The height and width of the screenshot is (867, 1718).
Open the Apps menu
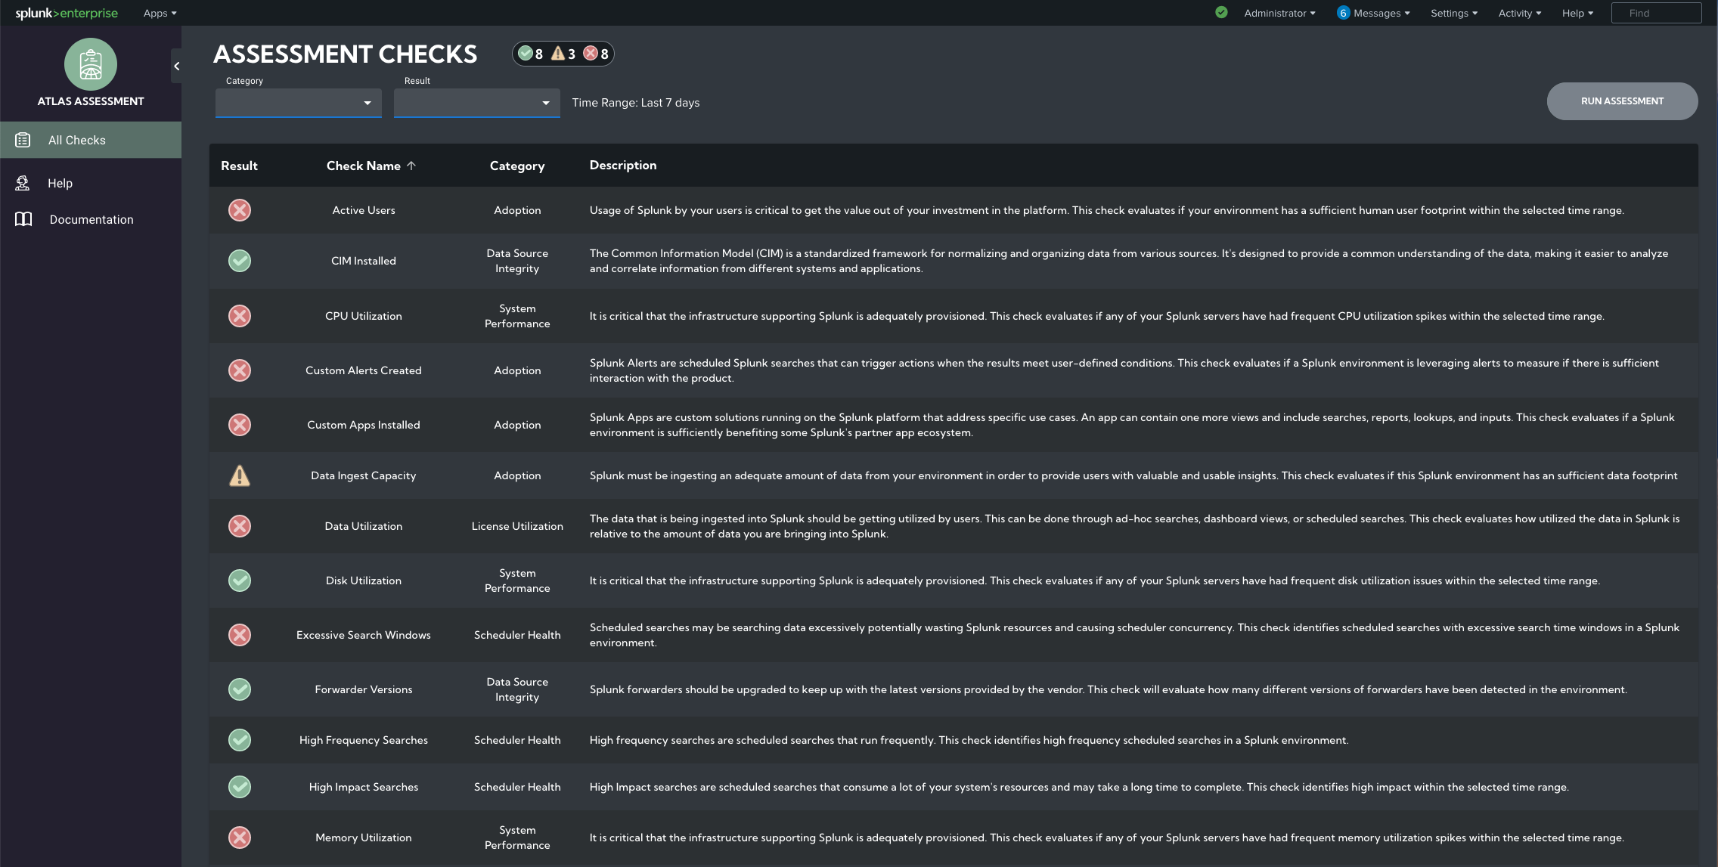point(159,13)
